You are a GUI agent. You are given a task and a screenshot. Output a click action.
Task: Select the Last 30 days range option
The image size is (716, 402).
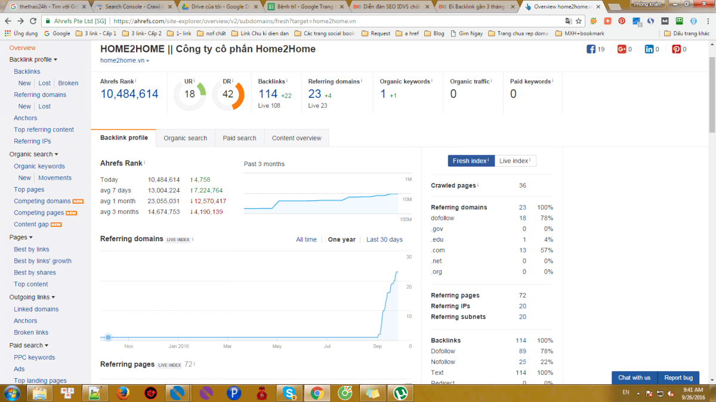[x=384, y=239]
